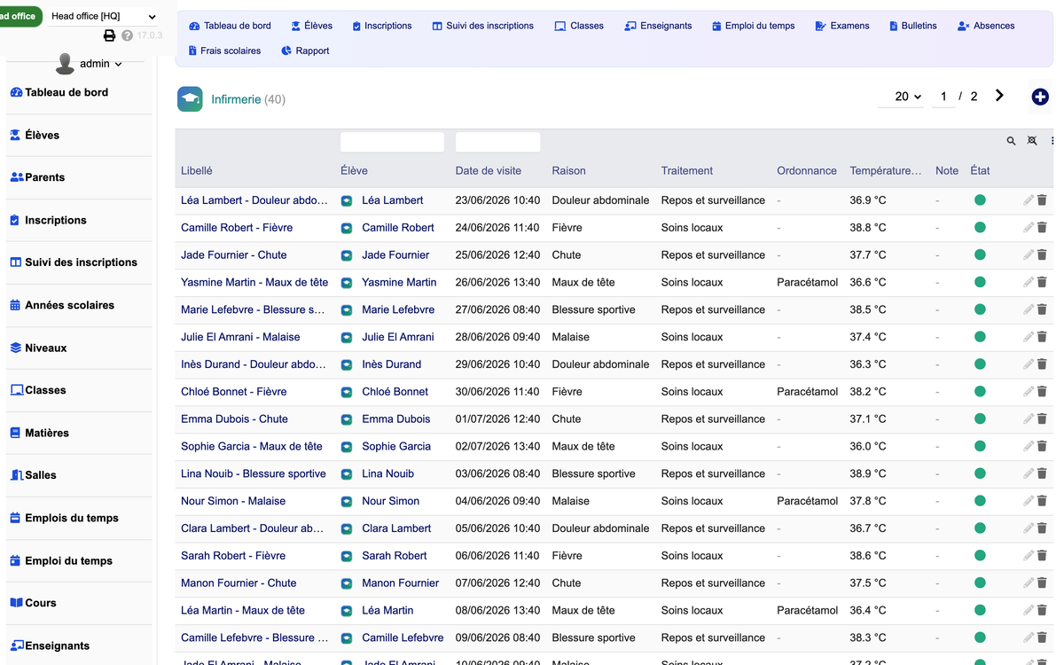Delete the Sophie Garcia row with trash icon
The image size is (1064, 665).
pyautogui.click(x=1042, y=447)
